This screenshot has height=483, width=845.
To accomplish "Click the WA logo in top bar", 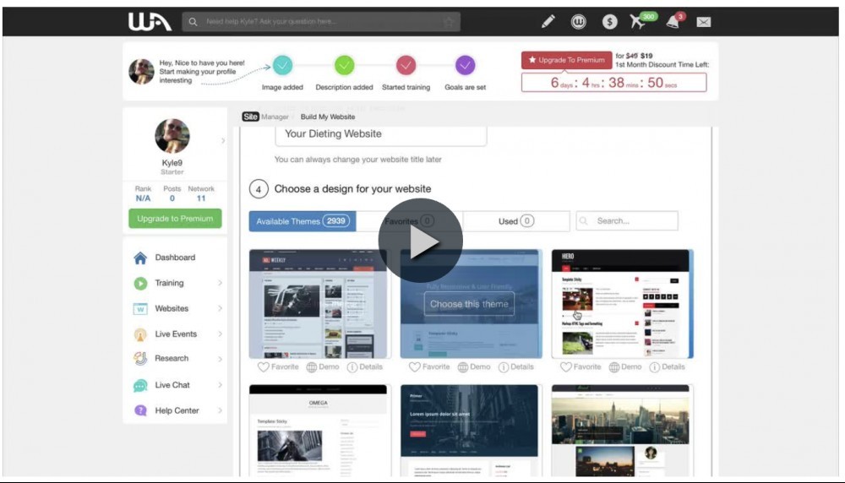I will (150, 22).
